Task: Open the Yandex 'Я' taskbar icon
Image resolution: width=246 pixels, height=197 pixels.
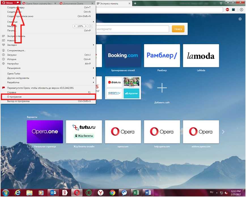Action: 65,192
